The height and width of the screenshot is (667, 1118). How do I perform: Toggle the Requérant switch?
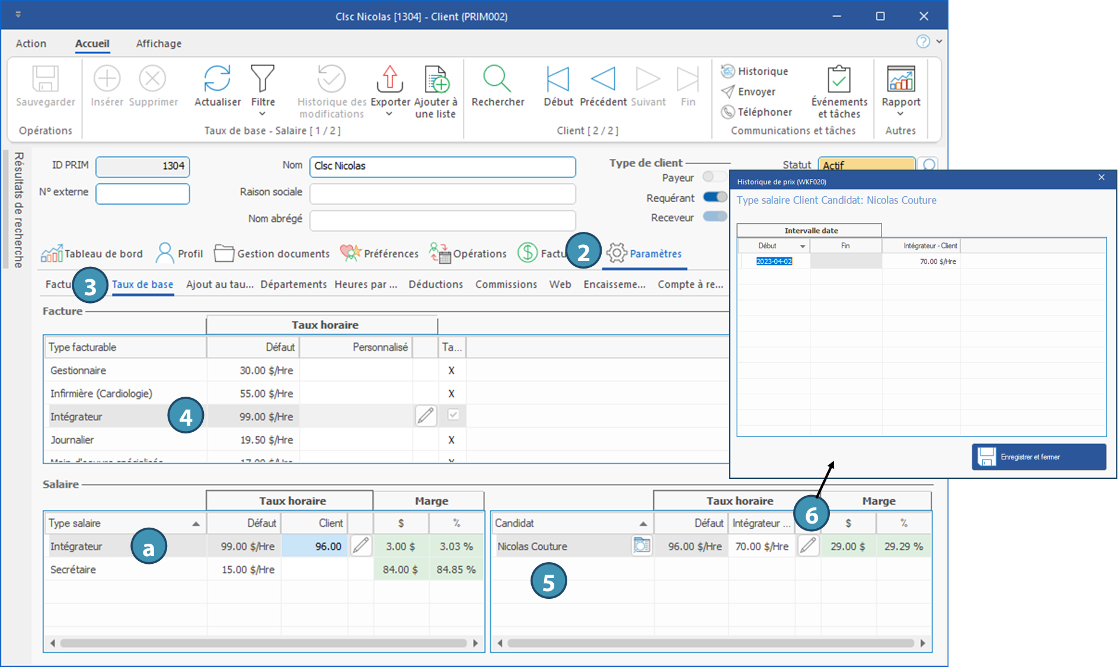click(715, 197)
